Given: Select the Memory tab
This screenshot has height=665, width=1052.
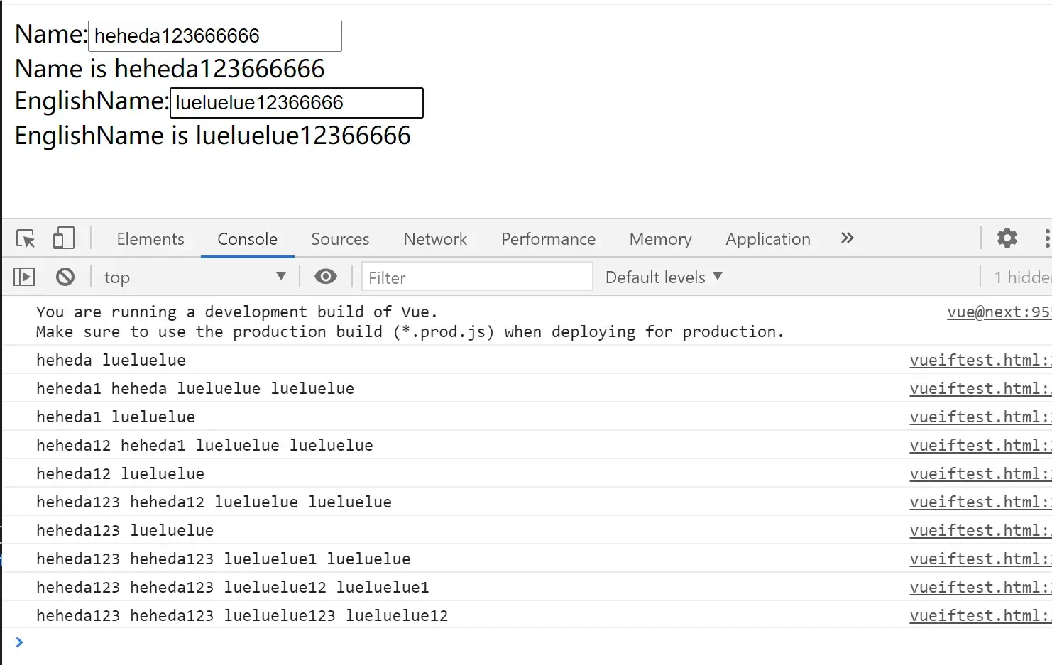Looking at the screenshot, I should tap(660, 239).
